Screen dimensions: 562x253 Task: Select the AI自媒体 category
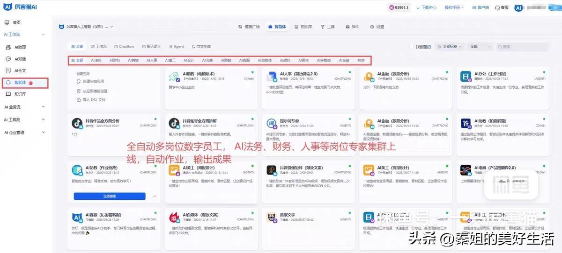pyautogui.click(x=265, y=60)
